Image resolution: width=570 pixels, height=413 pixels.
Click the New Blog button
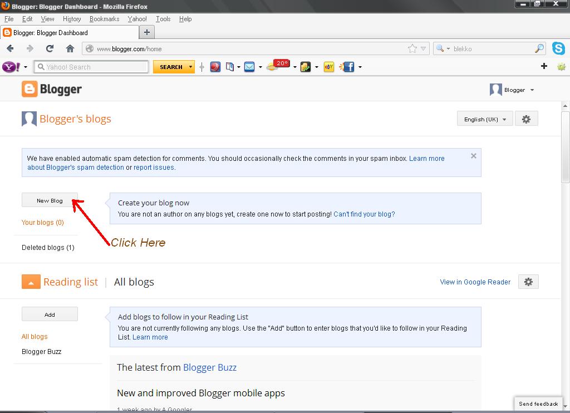(x=50, y=200)
